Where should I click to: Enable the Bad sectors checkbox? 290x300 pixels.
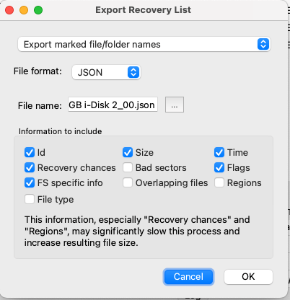click(x=128, y=167)
